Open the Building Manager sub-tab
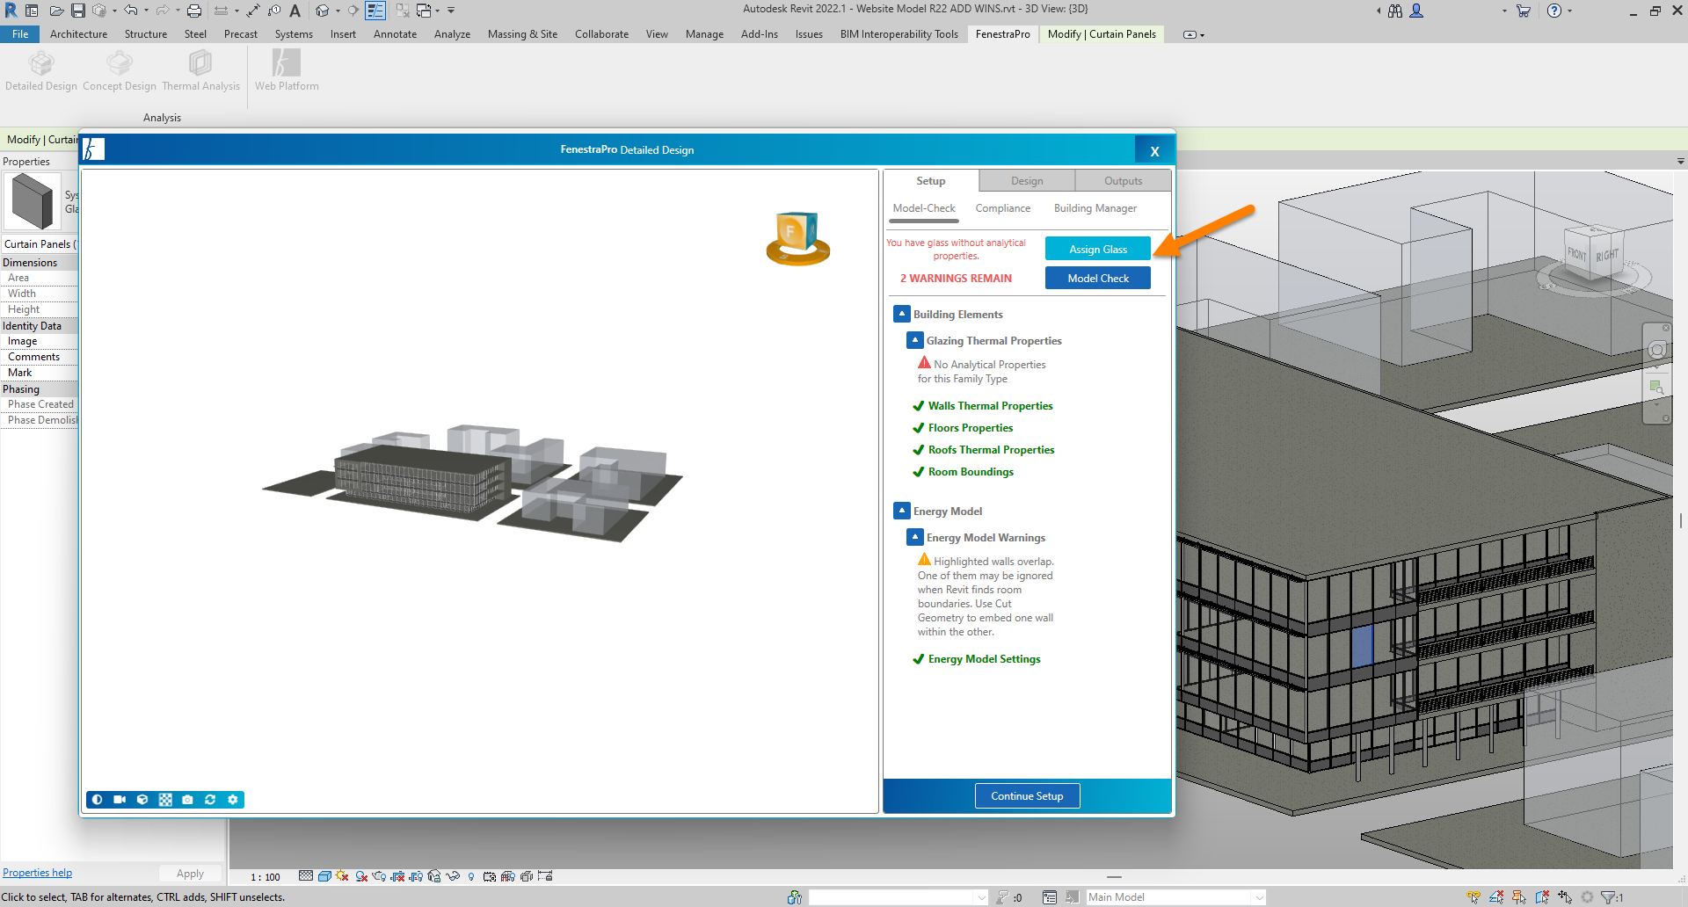This screenshot has height=907, width=1688. point(1095,208)
